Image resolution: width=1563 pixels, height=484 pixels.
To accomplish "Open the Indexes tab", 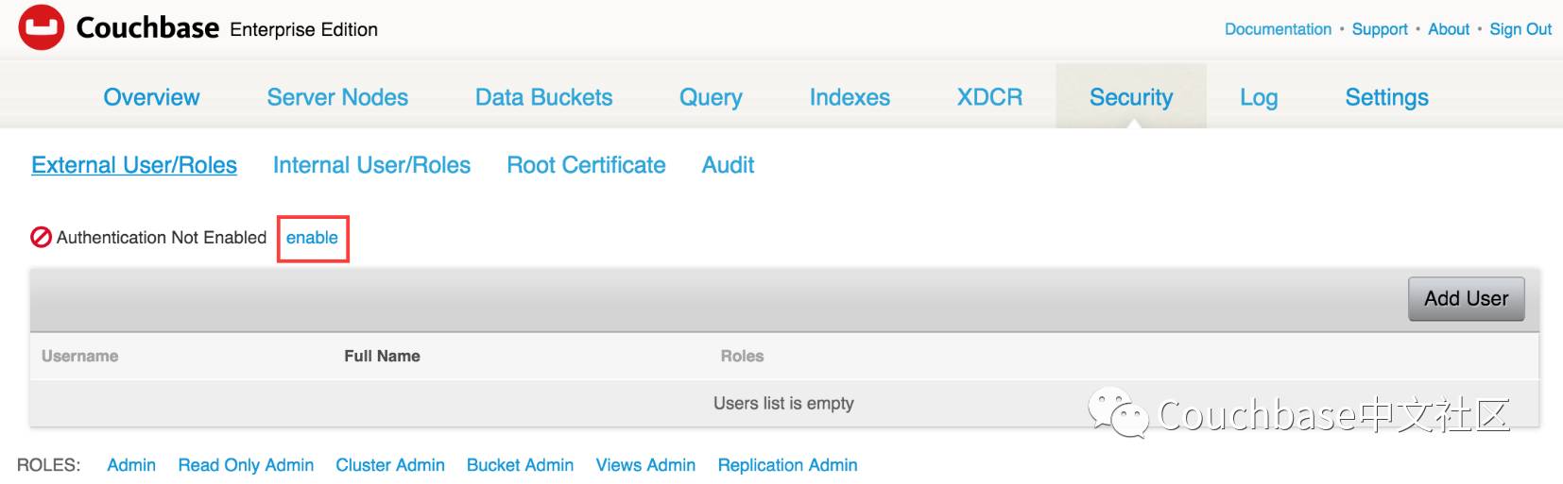I will [x=850, y=97].
